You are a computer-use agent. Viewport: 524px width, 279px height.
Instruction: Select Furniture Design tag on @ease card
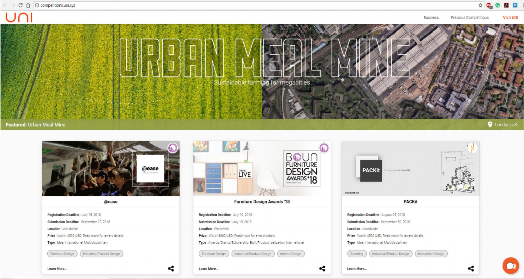tap(62, 254)
